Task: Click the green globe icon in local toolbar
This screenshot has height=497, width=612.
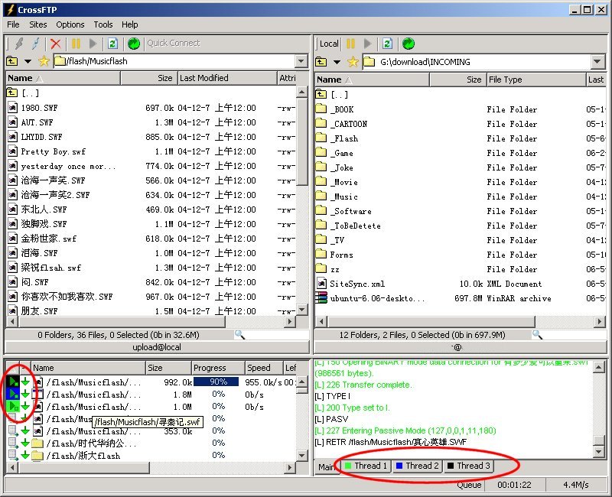Action: click(x=409, y=44)
